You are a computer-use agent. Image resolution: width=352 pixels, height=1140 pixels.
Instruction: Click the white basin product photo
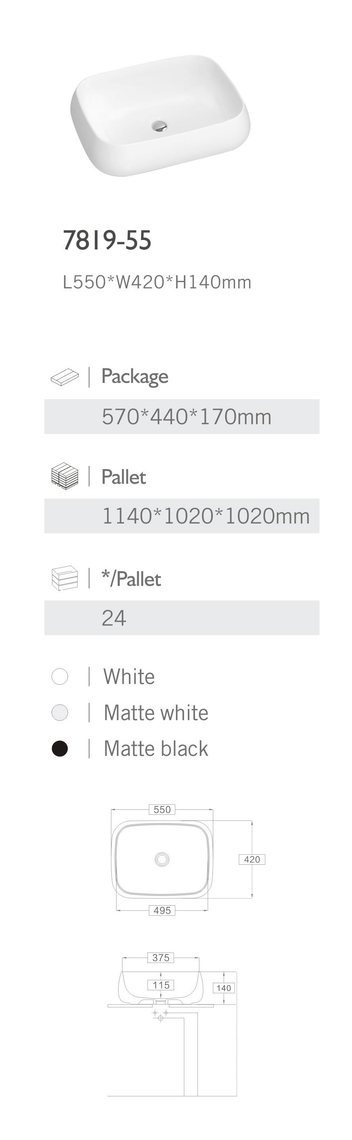point(160,115)
